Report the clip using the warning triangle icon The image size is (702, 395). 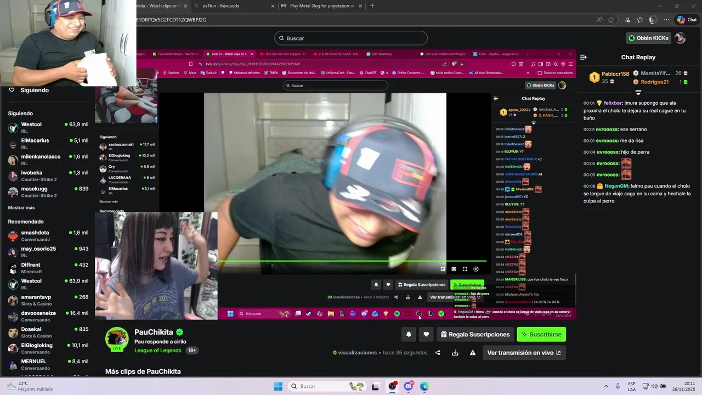(473, 353)
